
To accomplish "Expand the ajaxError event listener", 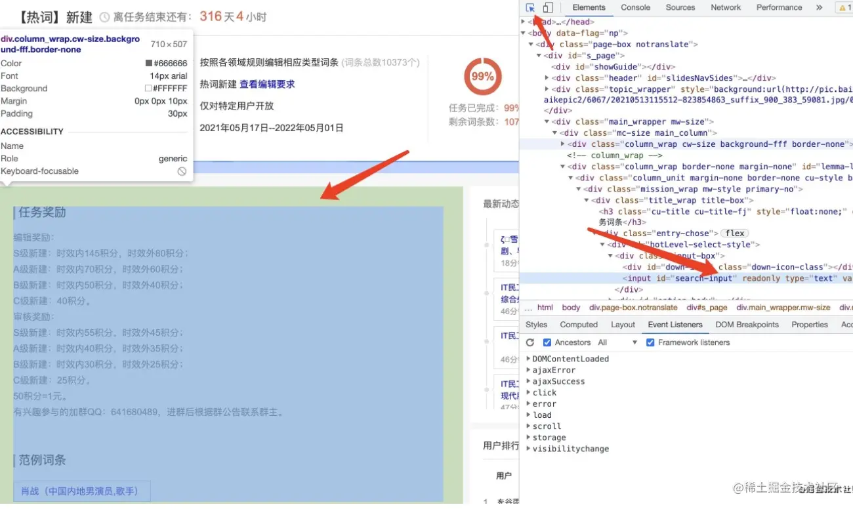I will click(x=529, y=370).
